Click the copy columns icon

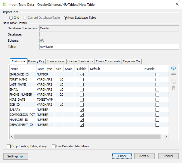(x=173, y=81)
